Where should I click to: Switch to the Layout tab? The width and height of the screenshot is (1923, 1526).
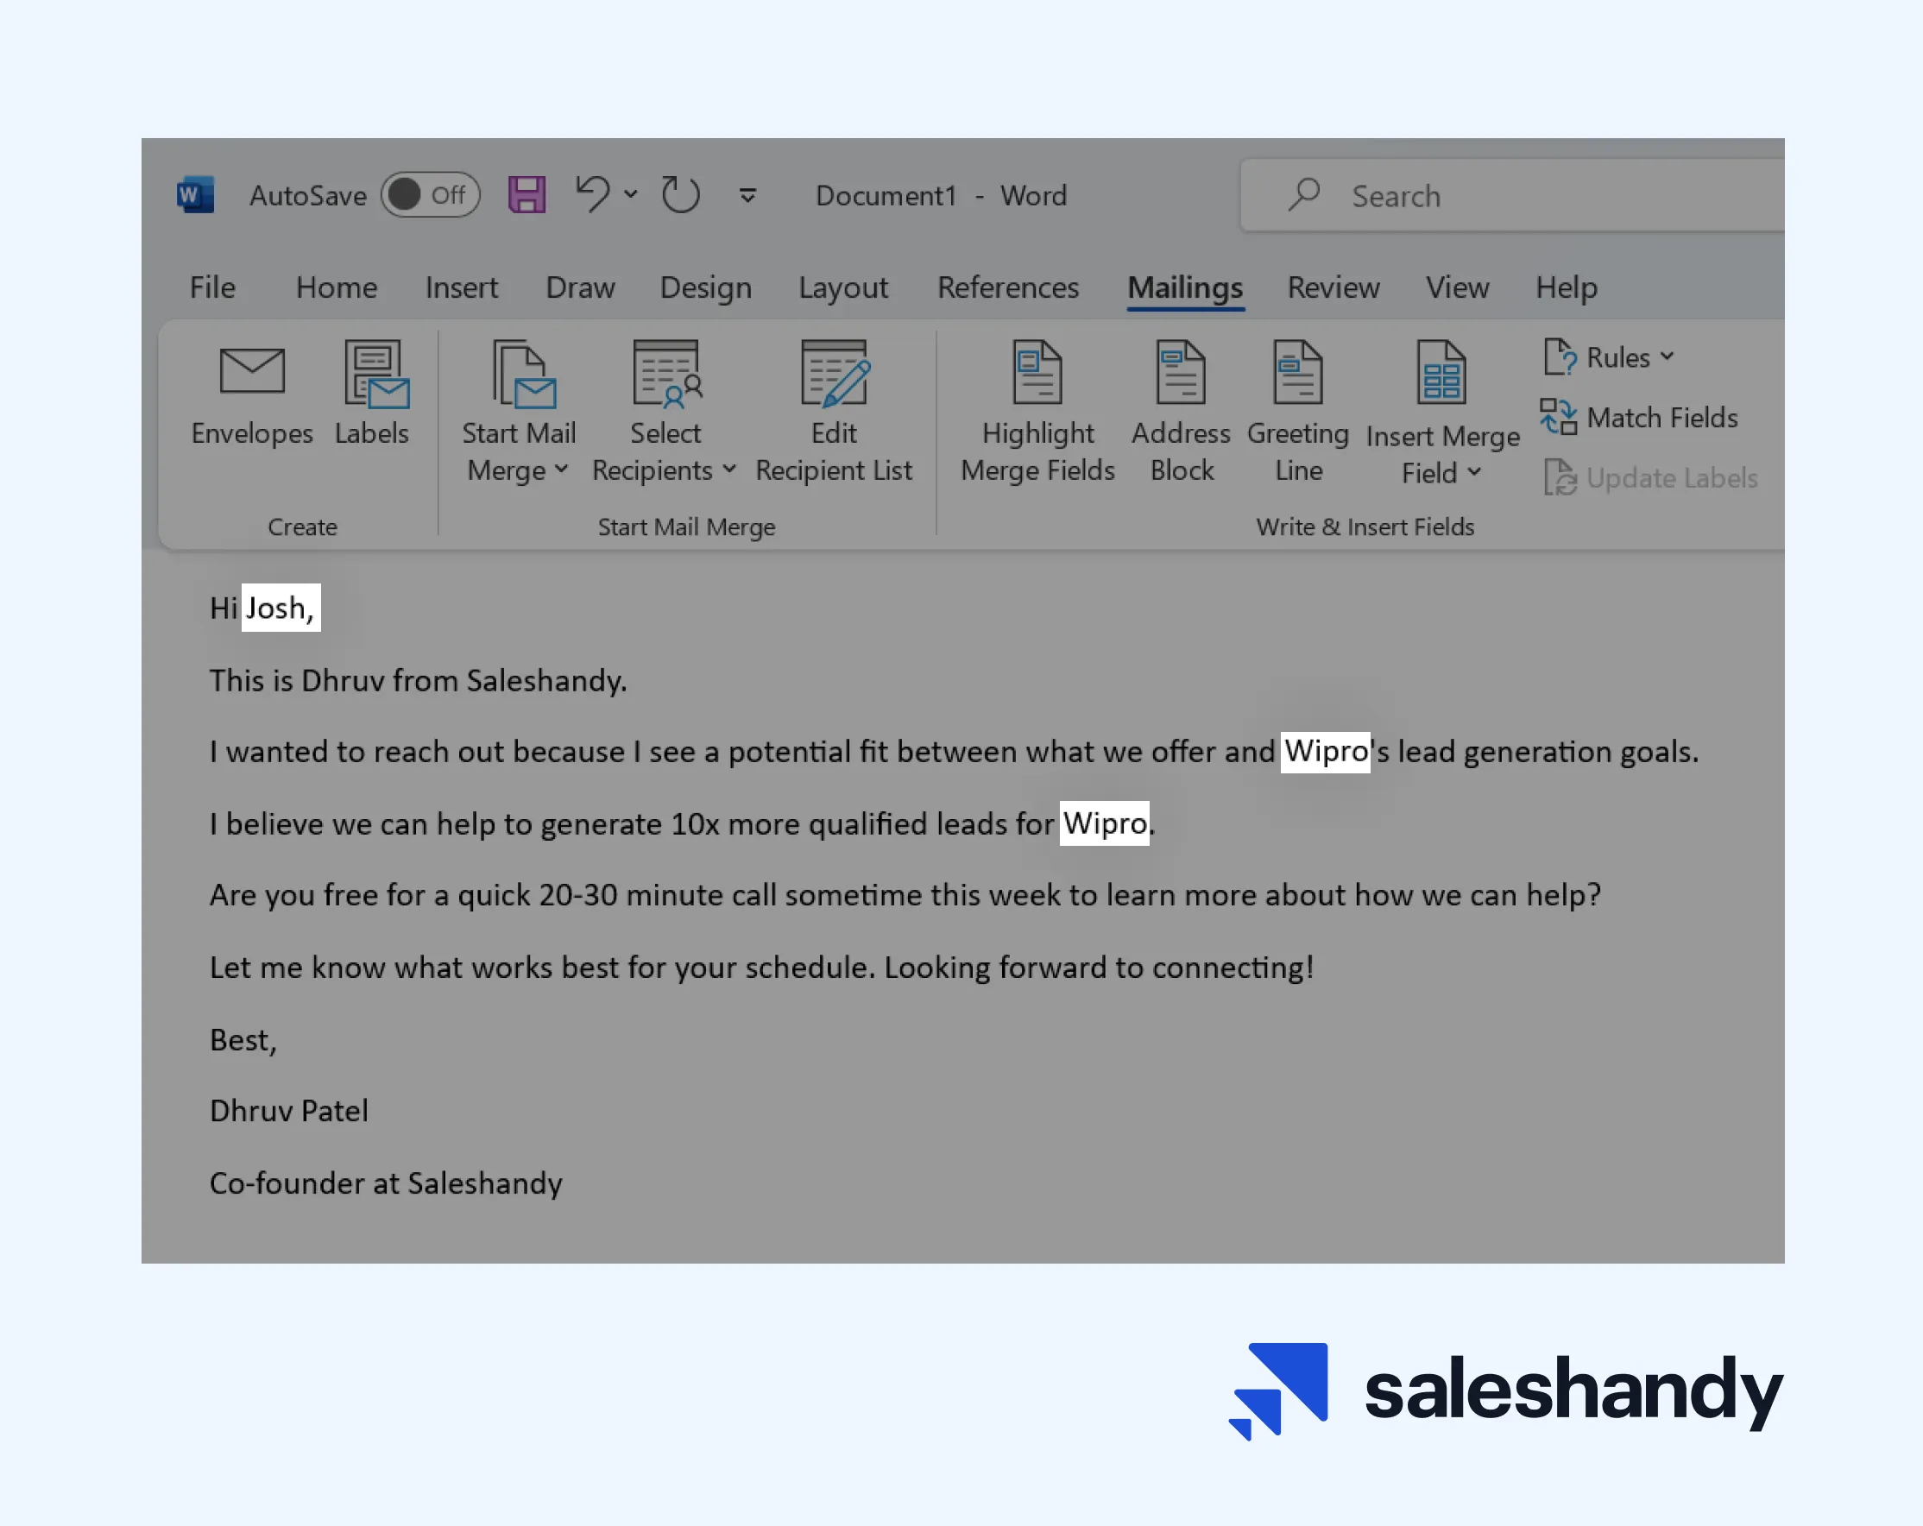click(x=843, y=287)
